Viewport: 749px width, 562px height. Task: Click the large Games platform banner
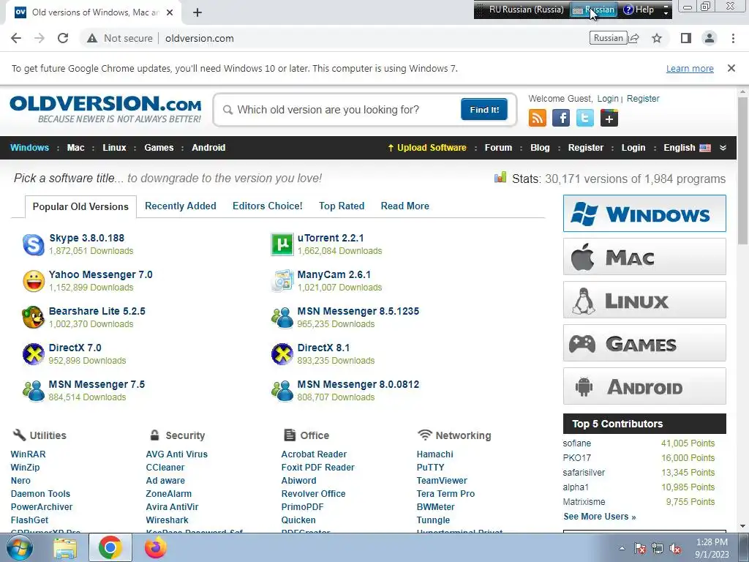[644, 343]
